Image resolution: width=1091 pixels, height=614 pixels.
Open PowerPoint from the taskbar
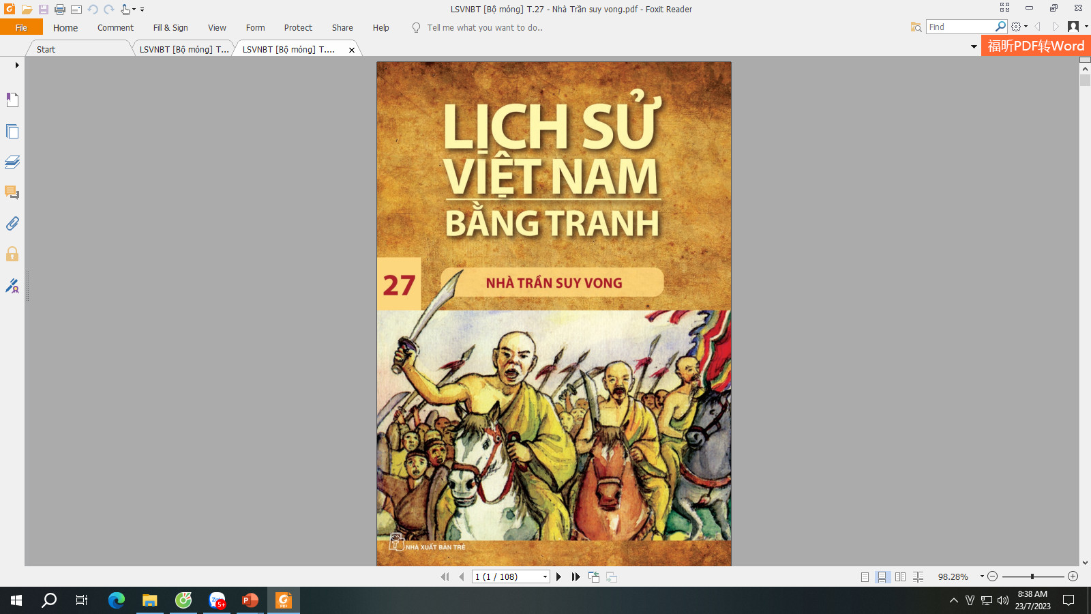[250, 600]
